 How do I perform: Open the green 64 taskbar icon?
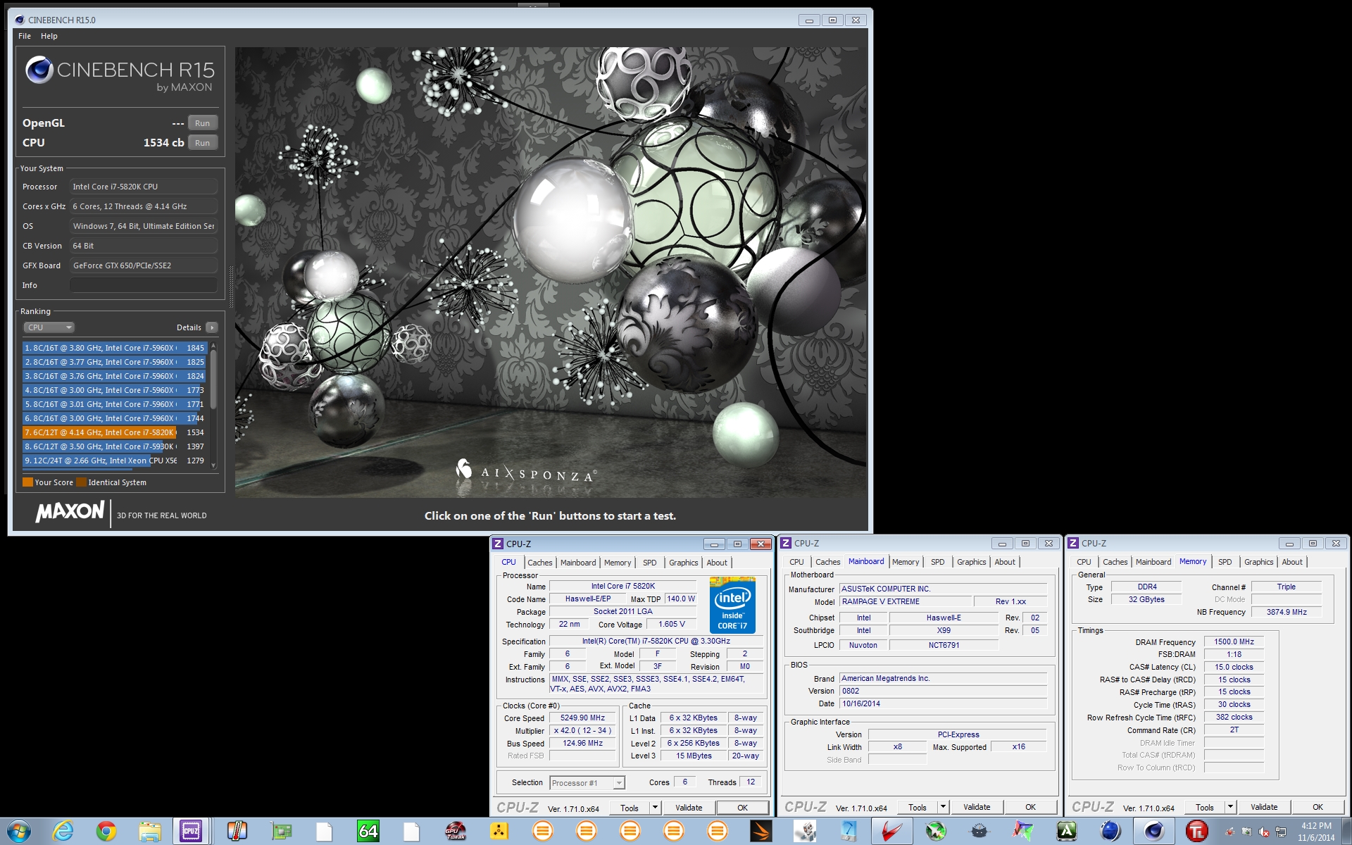(368, 831)
